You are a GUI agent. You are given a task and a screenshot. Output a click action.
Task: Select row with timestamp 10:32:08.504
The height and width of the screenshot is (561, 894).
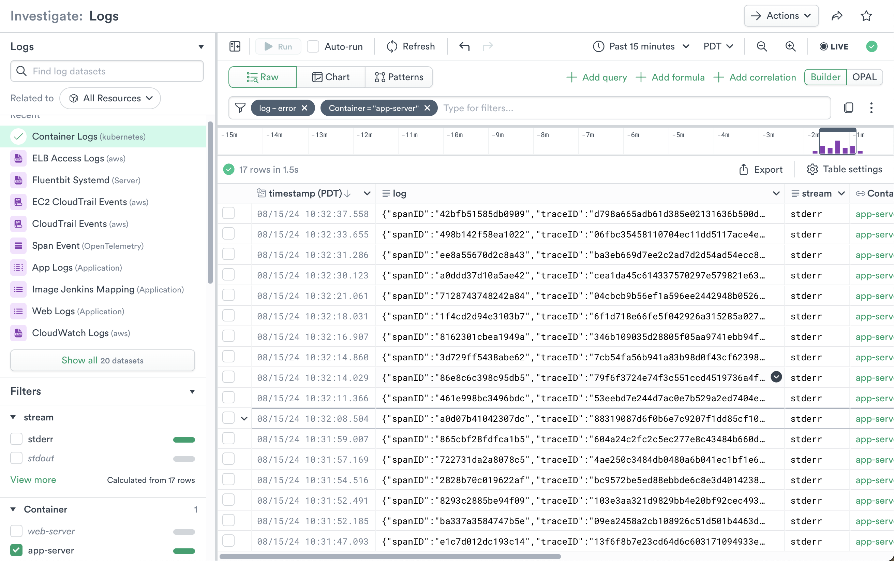pyautogui.click(x=228, y=418)
